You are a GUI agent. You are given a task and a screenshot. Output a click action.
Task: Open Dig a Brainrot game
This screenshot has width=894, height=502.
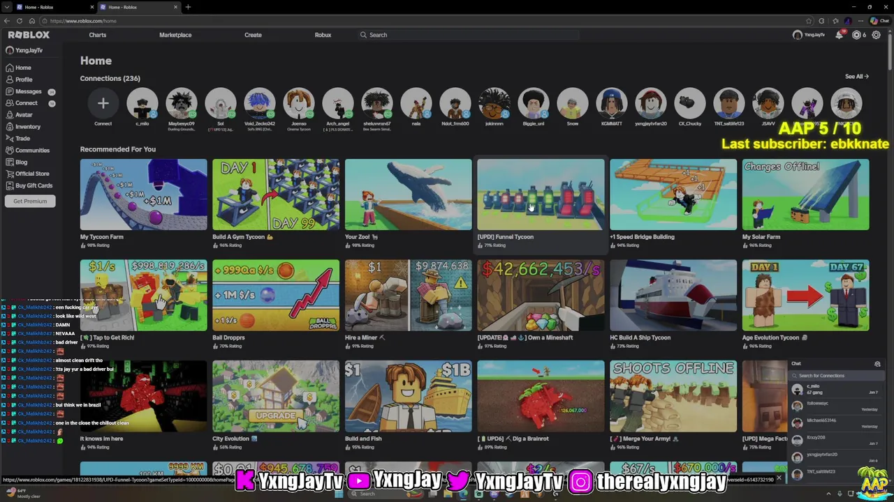click(541, 396)
